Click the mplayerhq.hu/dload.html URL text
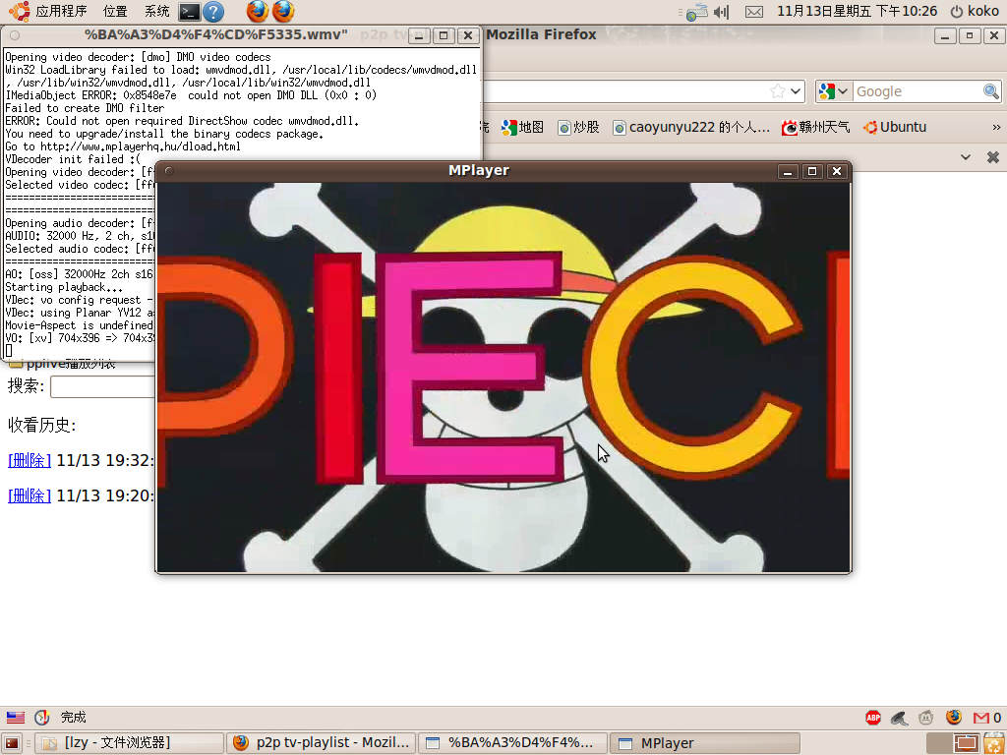Screen dimensions: 1007x755 tap(141, 146)
